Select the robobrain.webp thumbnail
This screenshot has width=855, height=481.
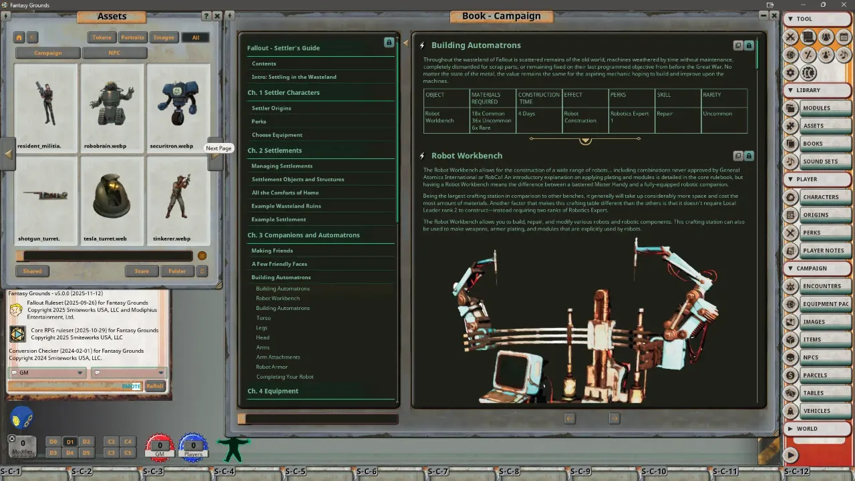click(x=112, y=108)
